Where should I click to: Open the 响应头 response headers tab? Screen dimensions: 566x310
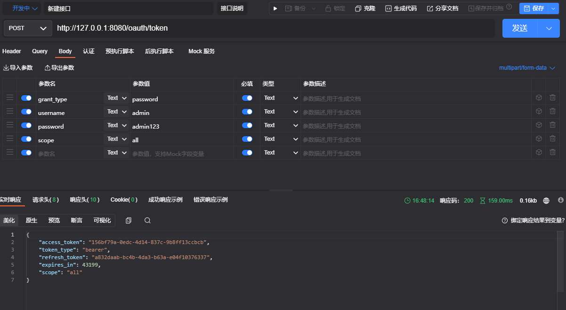(x=84, y=200)
